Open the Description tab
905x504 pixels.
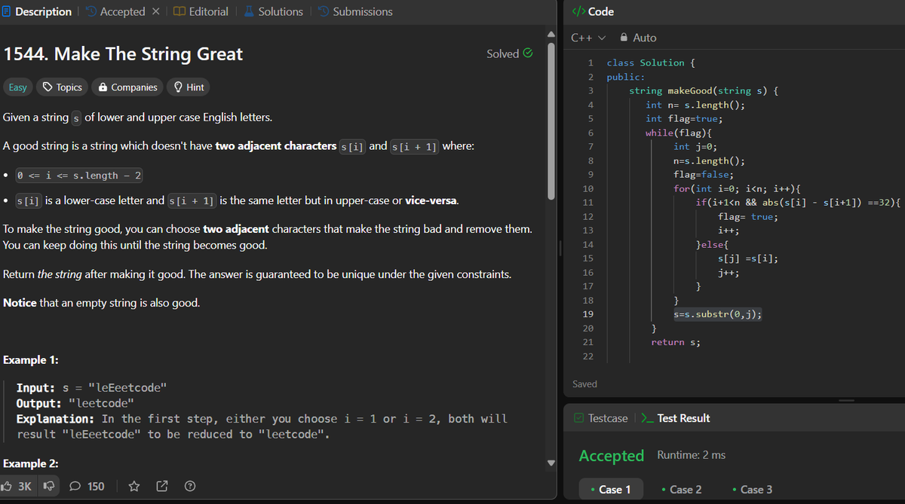coord(37,11)
